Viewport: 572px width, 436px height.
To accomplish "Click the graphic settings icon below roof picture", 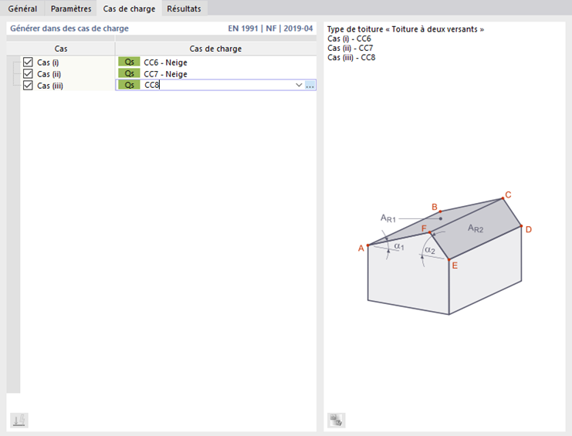I will tap(337, 421).
